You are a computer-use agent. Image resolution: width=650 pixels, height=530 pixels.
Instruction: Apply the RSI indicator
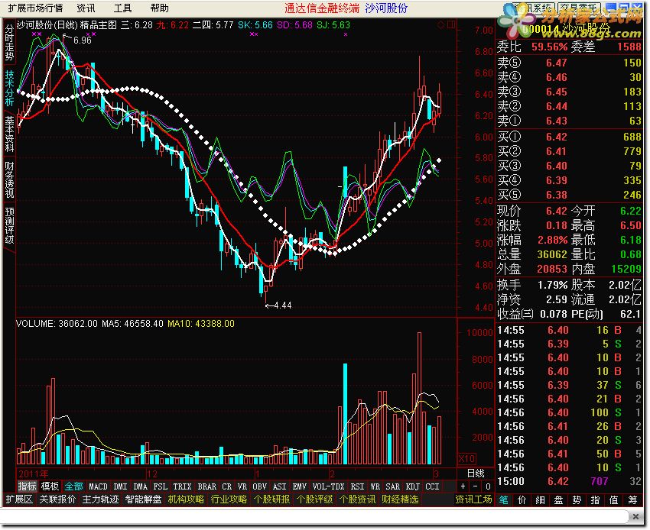(x=357, y=486)
